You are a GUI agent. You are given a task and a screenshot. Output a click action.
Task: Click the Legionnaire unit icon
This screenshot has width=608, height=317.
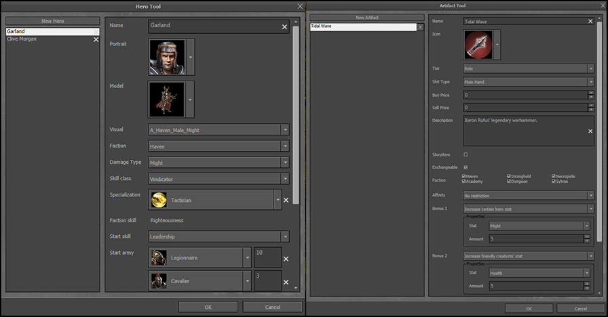click(159, 258)
